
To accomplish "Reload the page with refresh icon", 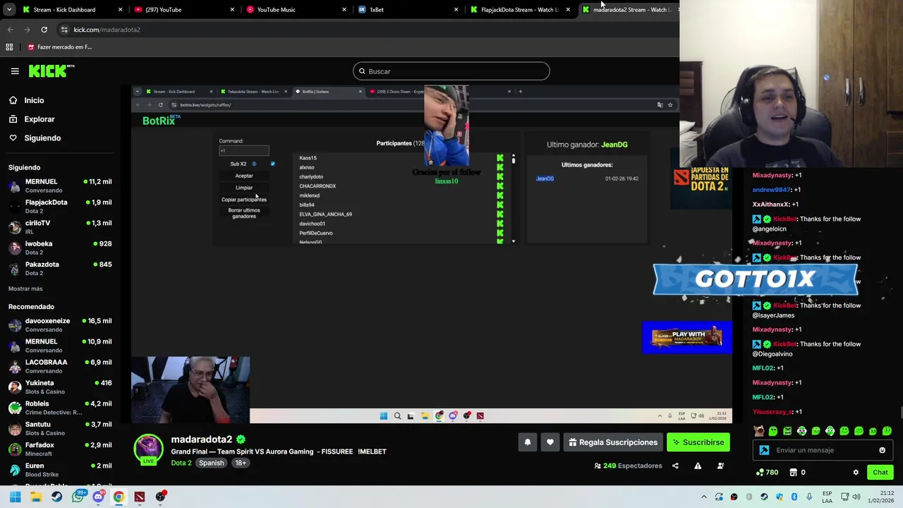I will pyautogui.click(x=44, y=30).
